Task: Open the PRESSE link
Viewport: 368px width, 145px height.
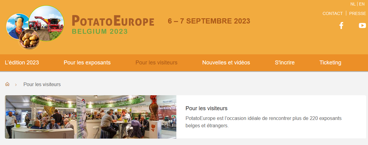Action: point(358,13)
